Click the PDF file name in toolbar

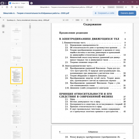[28, 20]
